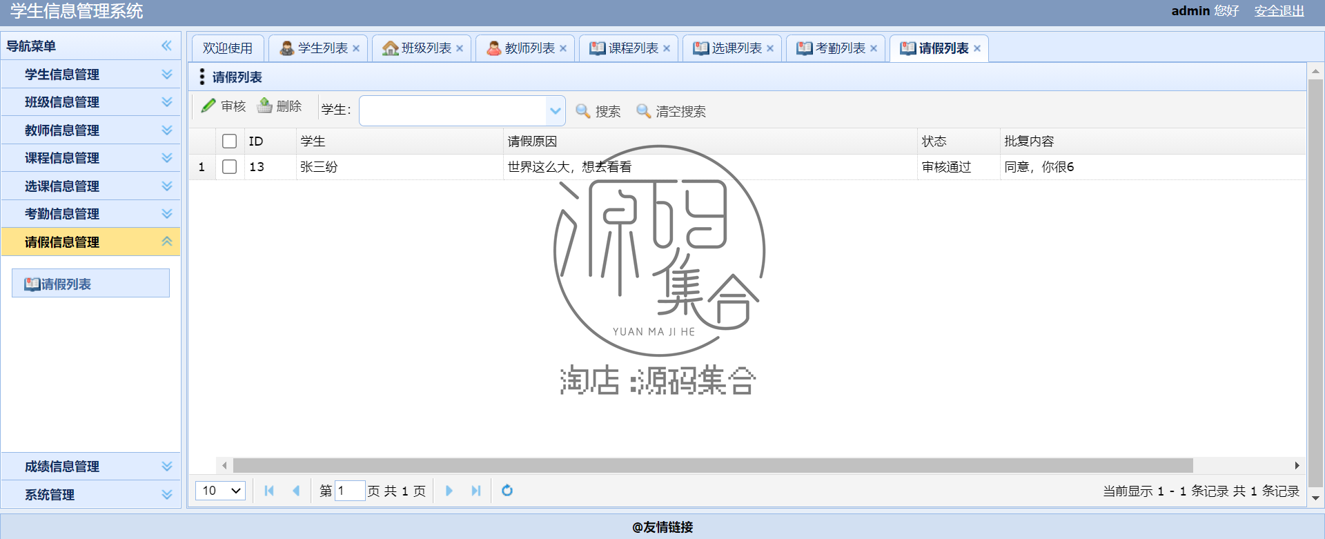Click the 安全退出 logout link
The image size is (1325, 539).
(x=1279, y=11)
